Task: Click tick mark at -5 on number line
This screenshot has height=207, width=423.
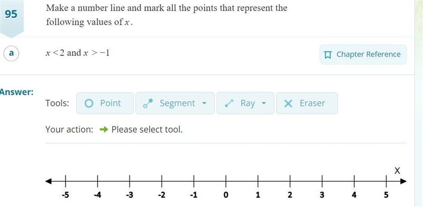Action: pyautogui.click(x=65, y=182)
